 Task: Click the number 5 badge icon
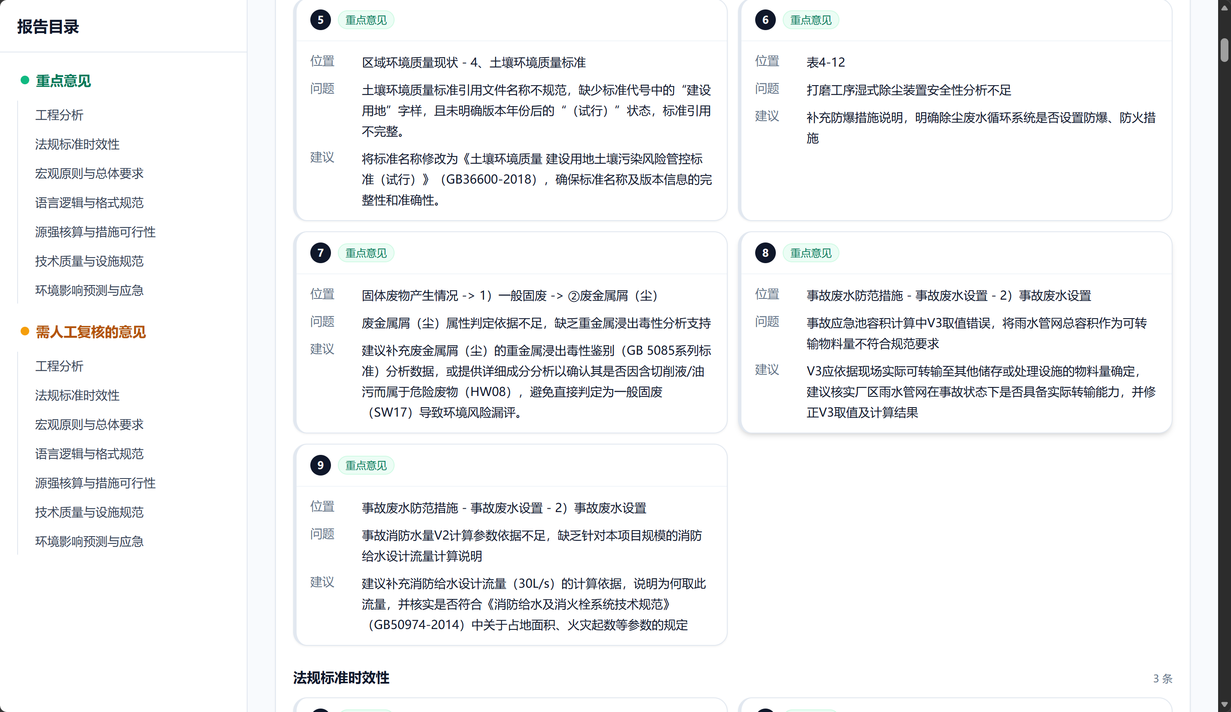[x=321, y=20]
